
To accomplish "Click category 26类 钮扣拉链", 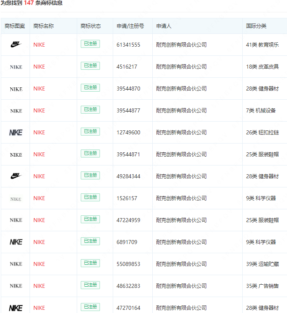I will (x=262, y=132).
